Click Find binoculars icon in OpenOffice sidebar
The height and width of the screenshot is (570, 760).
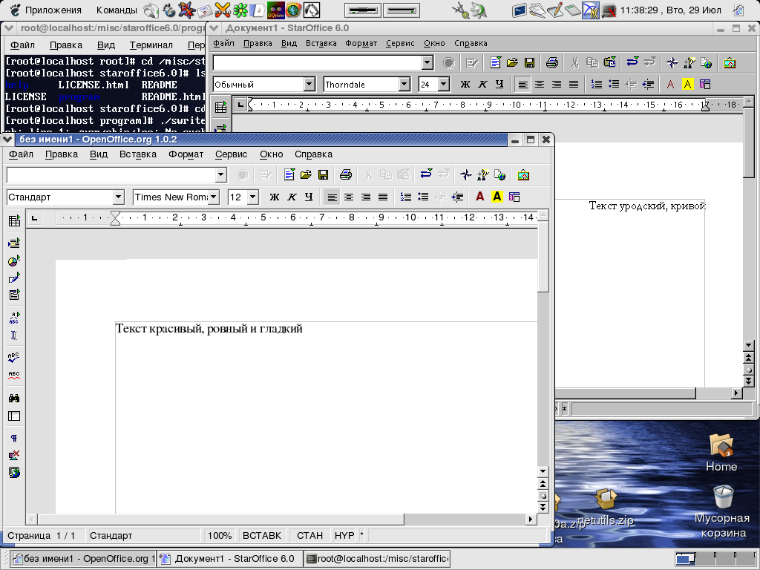tap(14, 399)
